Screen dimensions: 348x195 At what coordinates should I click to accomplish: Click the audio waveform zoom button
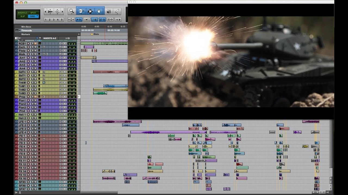(50, 12)
